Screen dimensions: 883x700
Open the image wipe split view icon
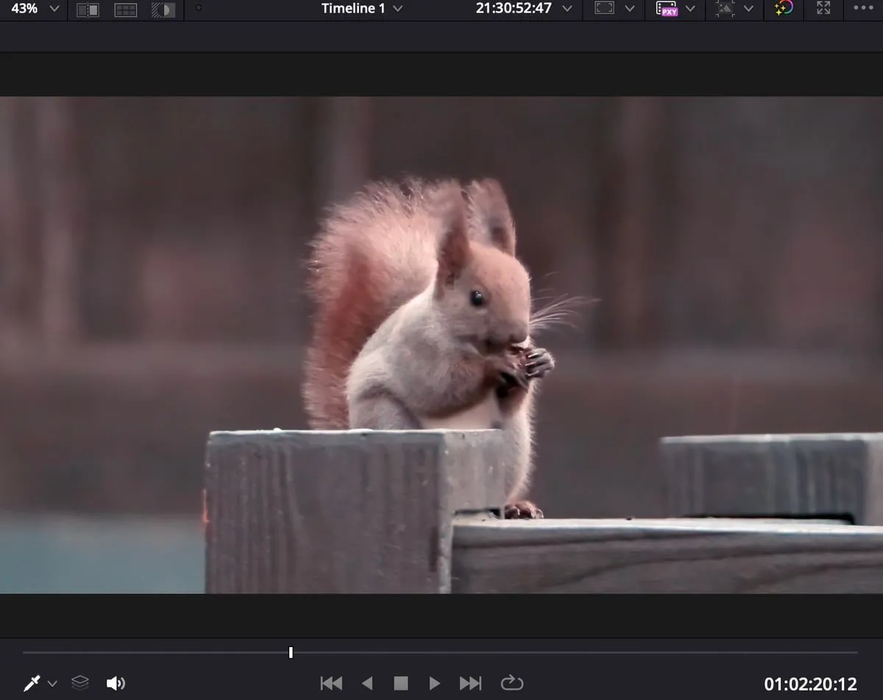(x=88, y=10)
